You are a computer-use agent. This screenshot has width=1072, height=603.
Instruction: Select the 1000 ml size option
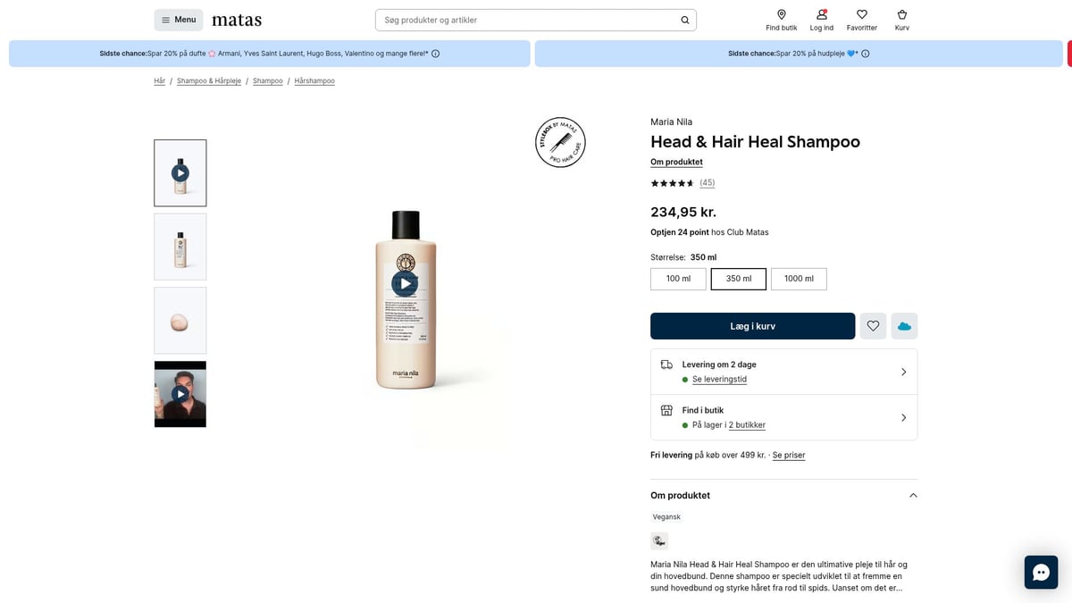coord(799,278)
